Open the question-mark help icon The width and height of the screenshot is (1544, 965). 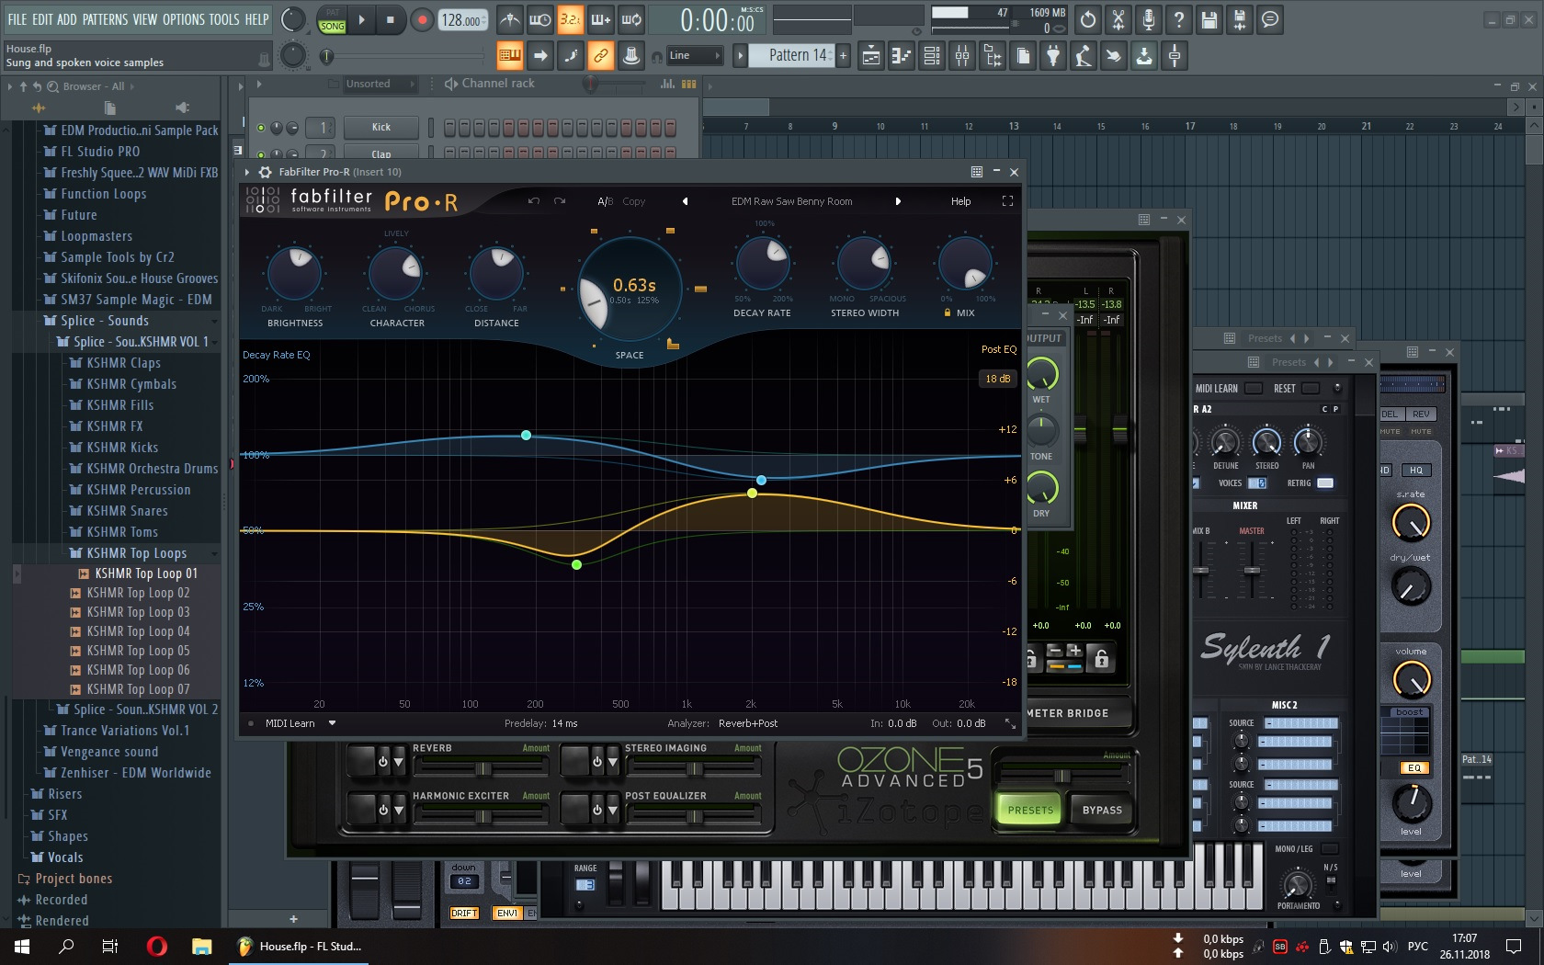click(1179, 19)
